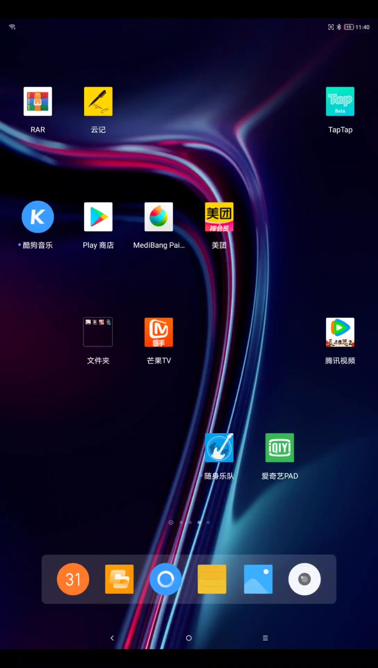Launch 酷狗音乐 music app
378x668 pixels.
tap(38, 217)
